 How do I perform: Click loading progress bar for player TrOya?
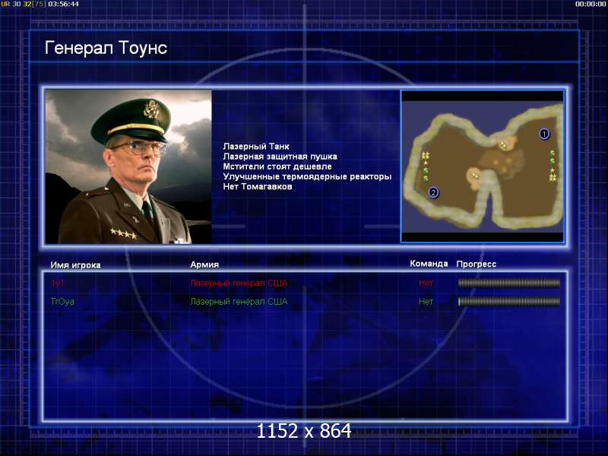pos(508,302)
